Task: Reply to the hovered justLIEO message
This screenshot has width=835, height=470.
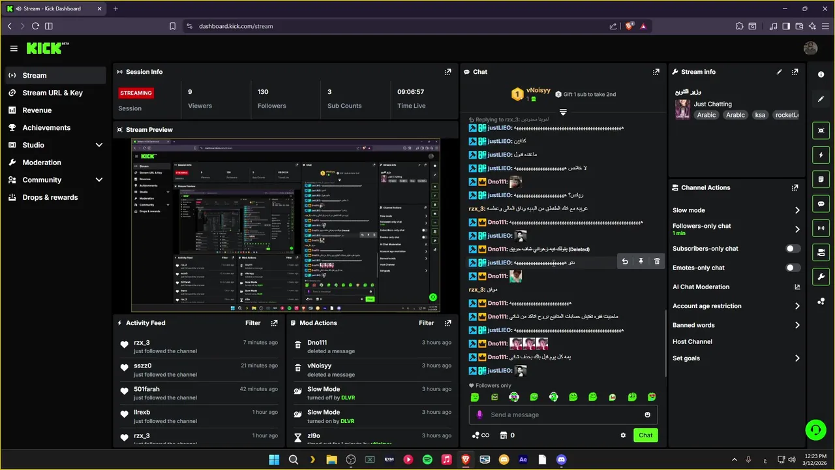Action: [625, 262]
